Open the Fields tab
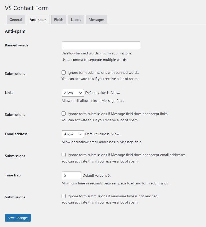Viewport: 206px width, 227px height. [58, 19]
